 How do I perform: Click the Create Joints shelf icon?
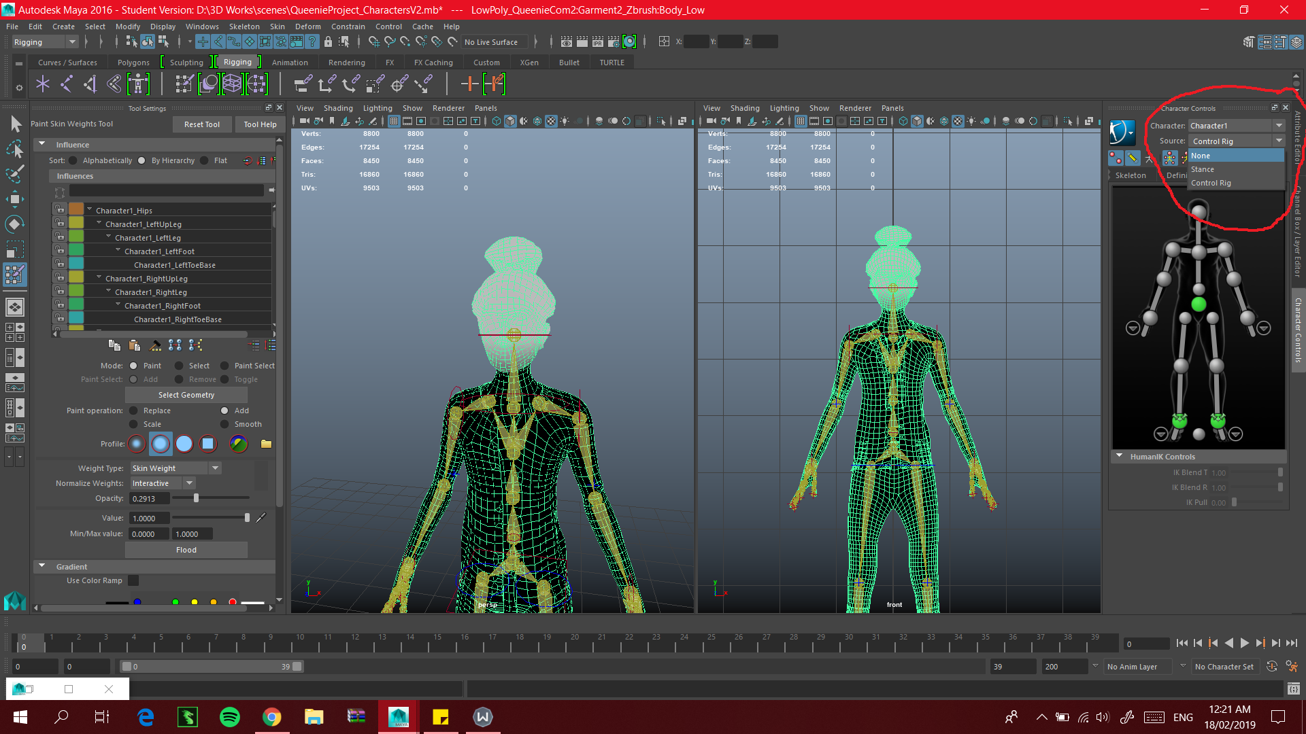click(x=67, y=84)
